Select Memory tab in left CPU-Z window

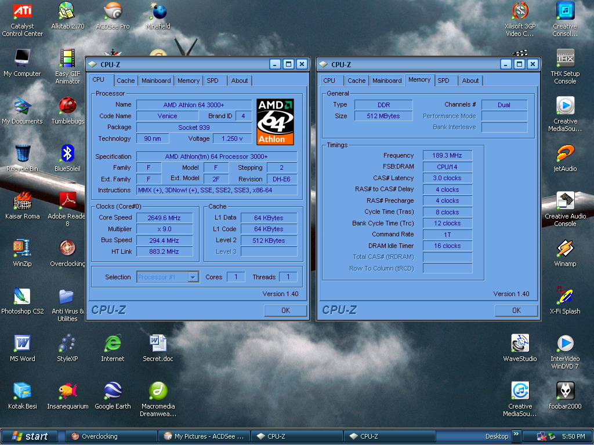189,81
